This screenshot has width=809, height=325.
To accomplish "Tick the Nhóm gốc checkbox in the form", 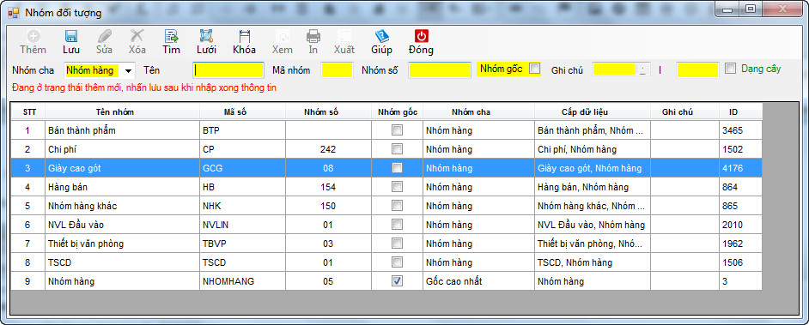I will click(534, 68).
